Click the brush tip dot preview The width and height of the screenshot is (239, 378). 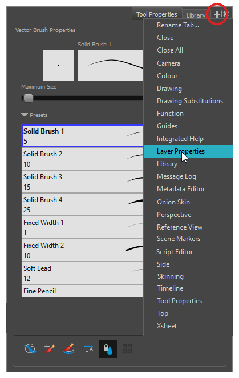pos(58,65)
